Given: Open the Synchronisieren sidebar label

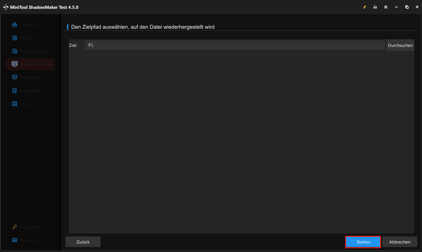Looking at the screenshot, I should click(x=35, y=51).
